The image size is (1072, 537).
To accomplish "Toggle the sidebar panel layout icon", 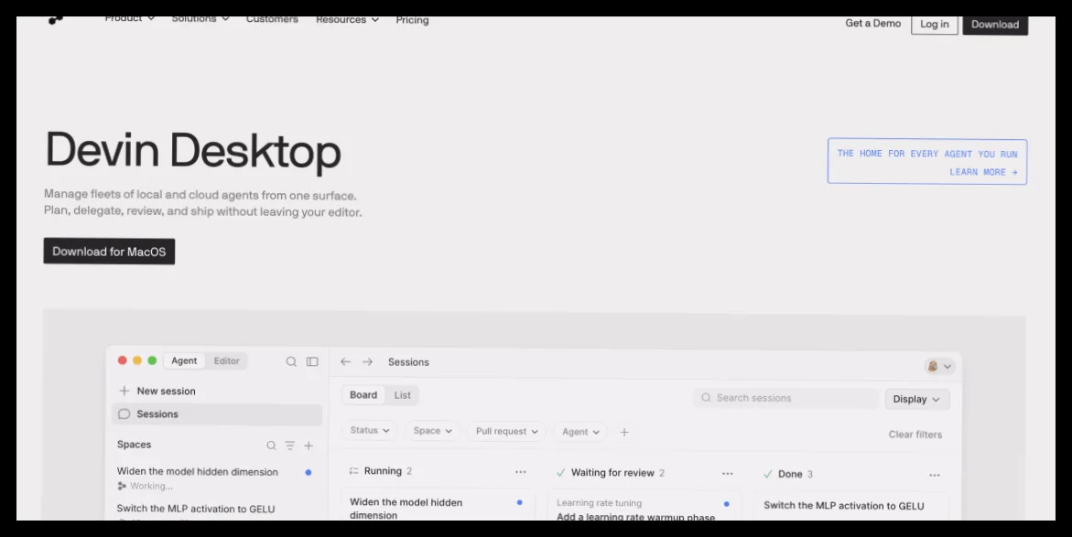I will 312,361.
